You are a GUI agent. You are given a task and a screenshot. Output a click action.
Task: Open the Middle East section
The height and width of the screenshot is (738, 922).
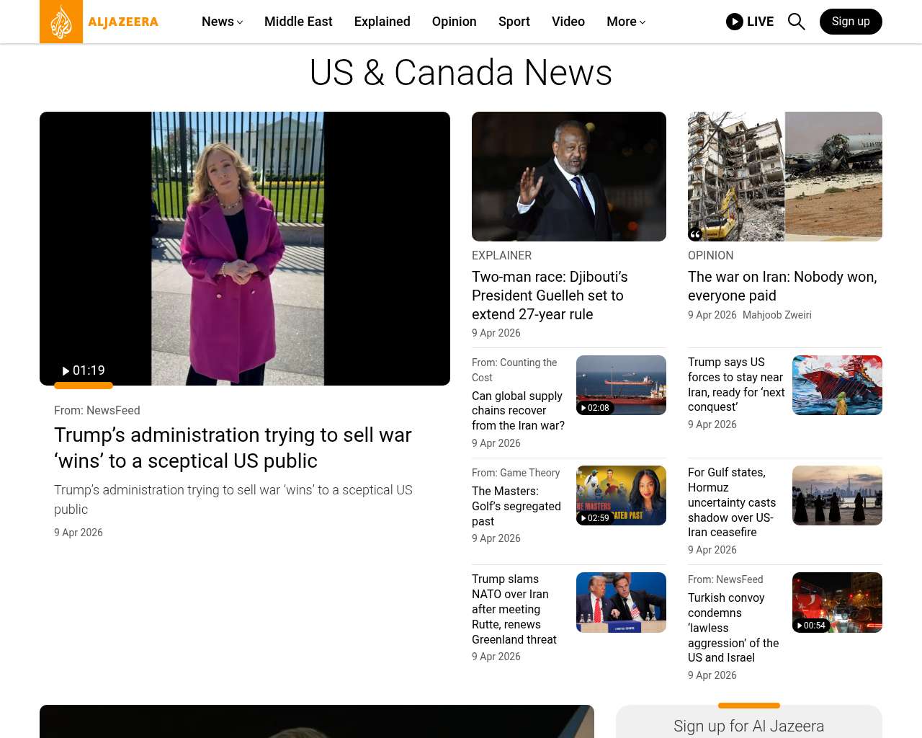tap(298, 22)
